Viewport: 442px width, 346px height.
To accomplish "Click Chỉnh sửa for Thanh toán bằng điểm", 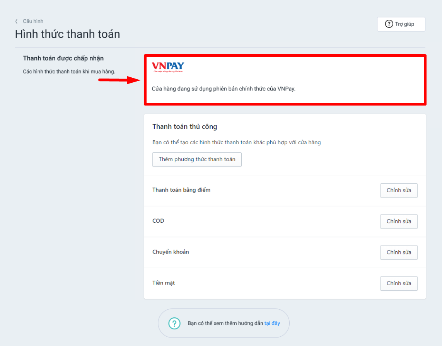I will 399,190.
